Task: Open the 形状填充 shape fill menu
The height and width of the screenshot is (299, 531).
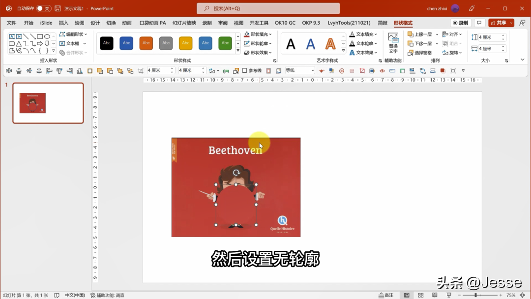Action: [x=258, y=34]
